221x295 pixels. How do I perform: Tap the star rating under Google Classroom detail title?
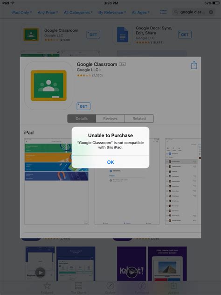coord(84,75)
